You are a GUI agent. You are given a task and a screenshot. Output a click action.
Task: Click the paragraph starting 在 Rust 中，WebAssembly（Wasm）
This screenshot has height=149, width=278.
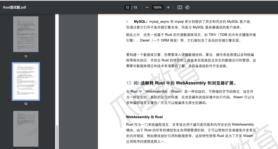pyautogui.click(x=190, y=97)
